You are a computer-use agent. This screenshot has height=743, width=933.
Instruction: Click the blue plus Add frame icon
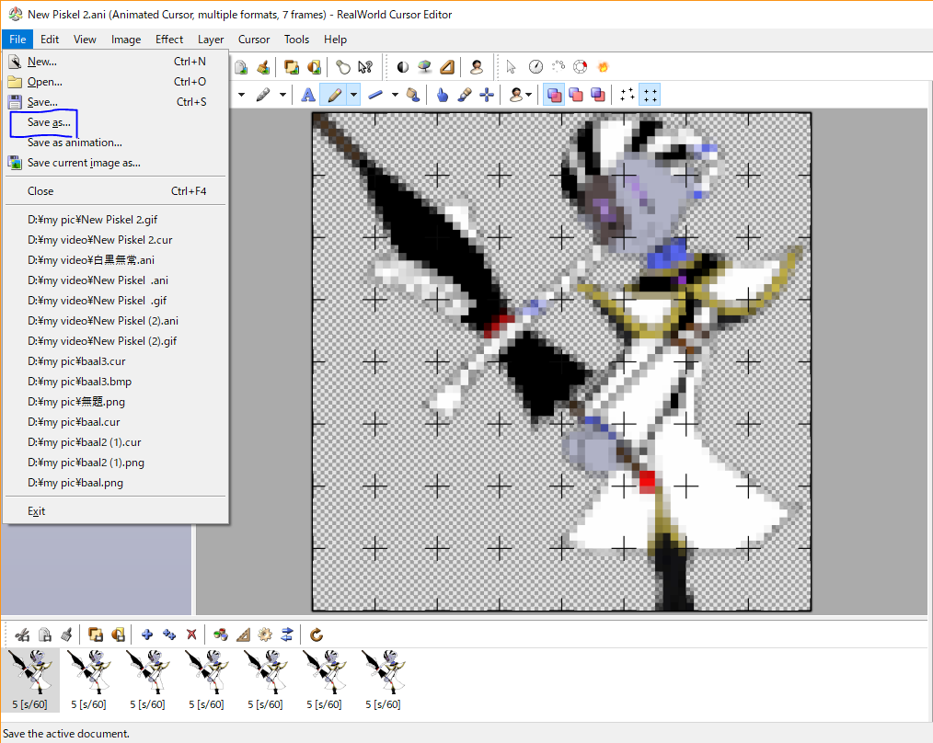[x=147, y=634]
